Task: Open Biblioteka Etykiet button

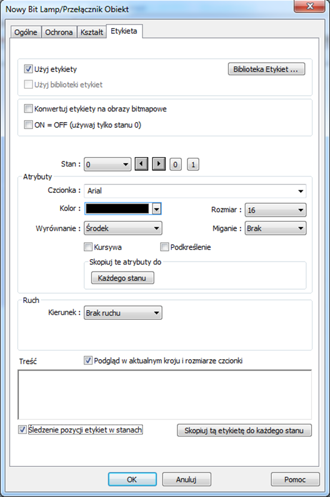Action: point(266,69)
